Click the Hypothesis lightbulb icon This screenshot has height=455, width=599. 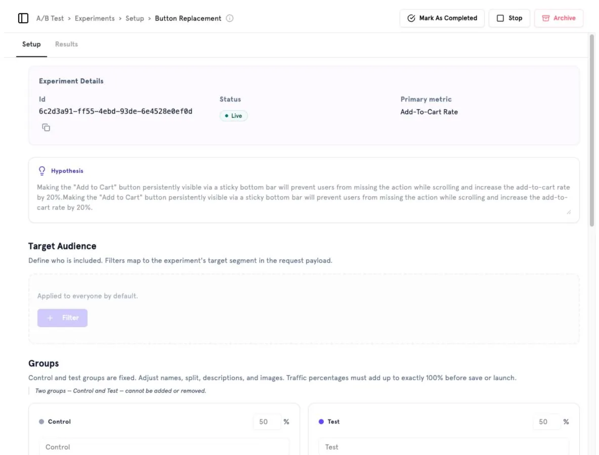[42, 171]
